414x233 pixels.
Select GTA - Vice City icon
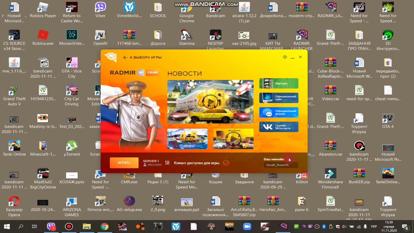click(71, 68)
